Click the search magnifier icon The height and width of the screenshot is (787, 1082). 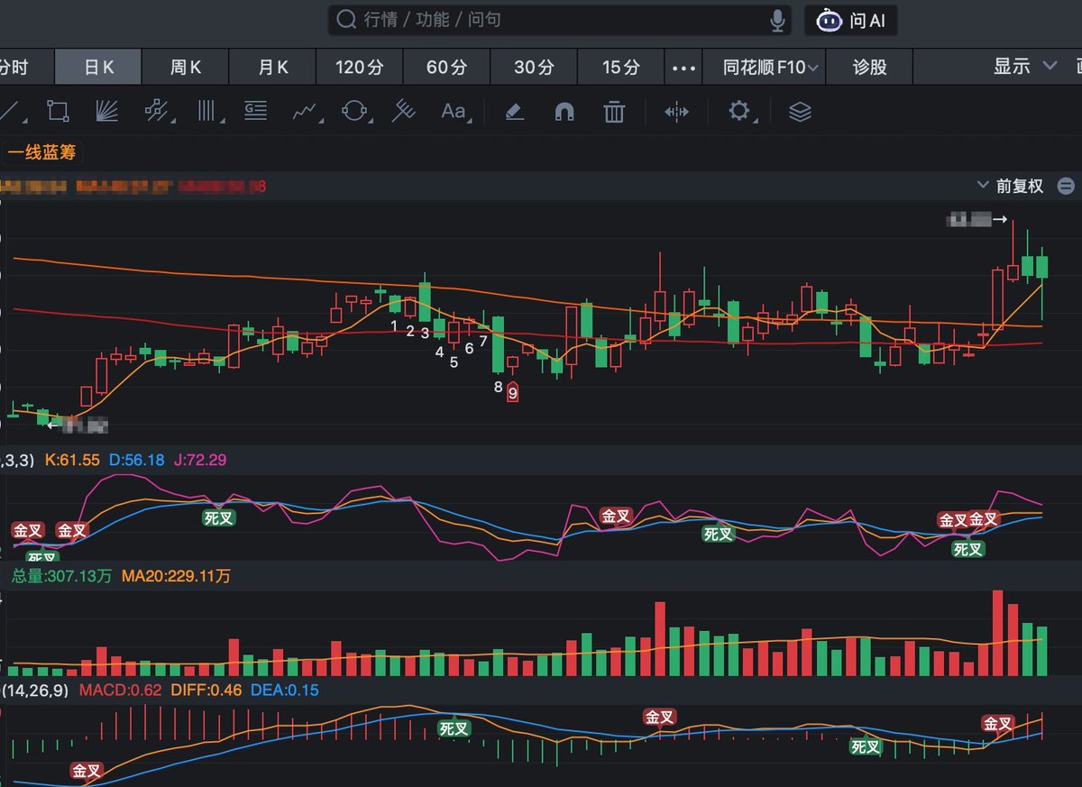345,20
